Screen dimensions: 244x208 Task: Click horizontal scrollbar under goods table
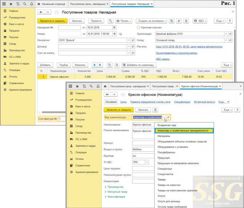click(x=54, y=112)
